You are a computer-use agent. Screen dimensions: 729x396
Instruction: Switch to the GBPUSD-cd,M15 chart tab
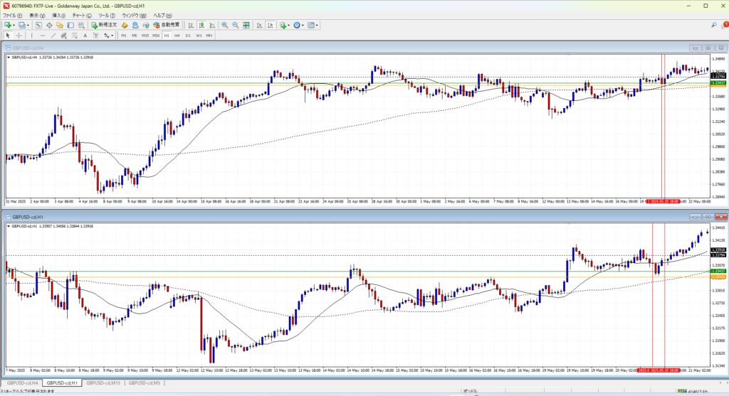(x=103, y=383)
